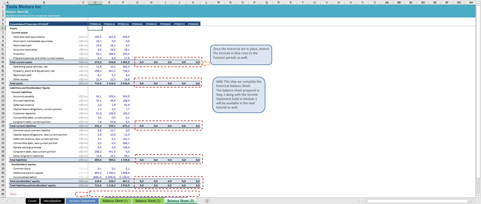This screenshot has width=481, height=204.
Task: Select the Balance Sheet (3) tab
Action: tap(181, 201)
